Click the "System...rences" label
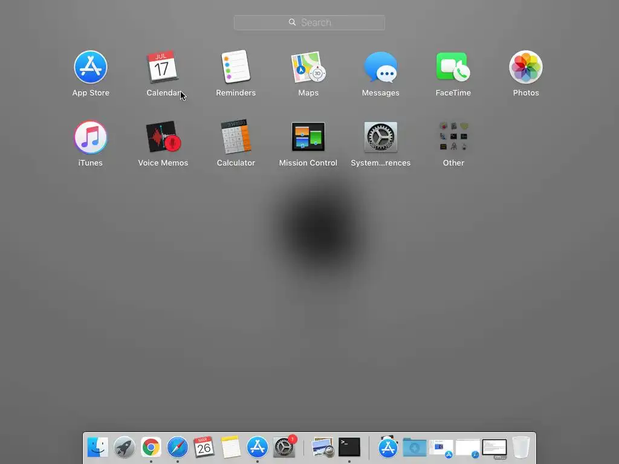The height and width of the screenshot is (464, 619). pos(381,163)
